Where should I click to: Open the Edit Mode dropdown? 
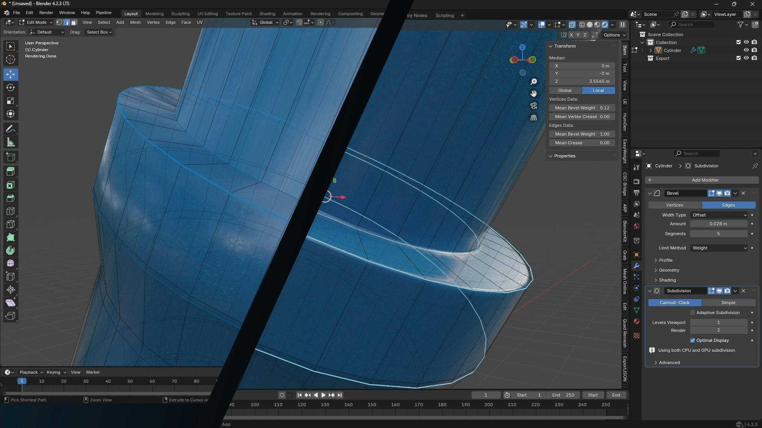[35, 23]
